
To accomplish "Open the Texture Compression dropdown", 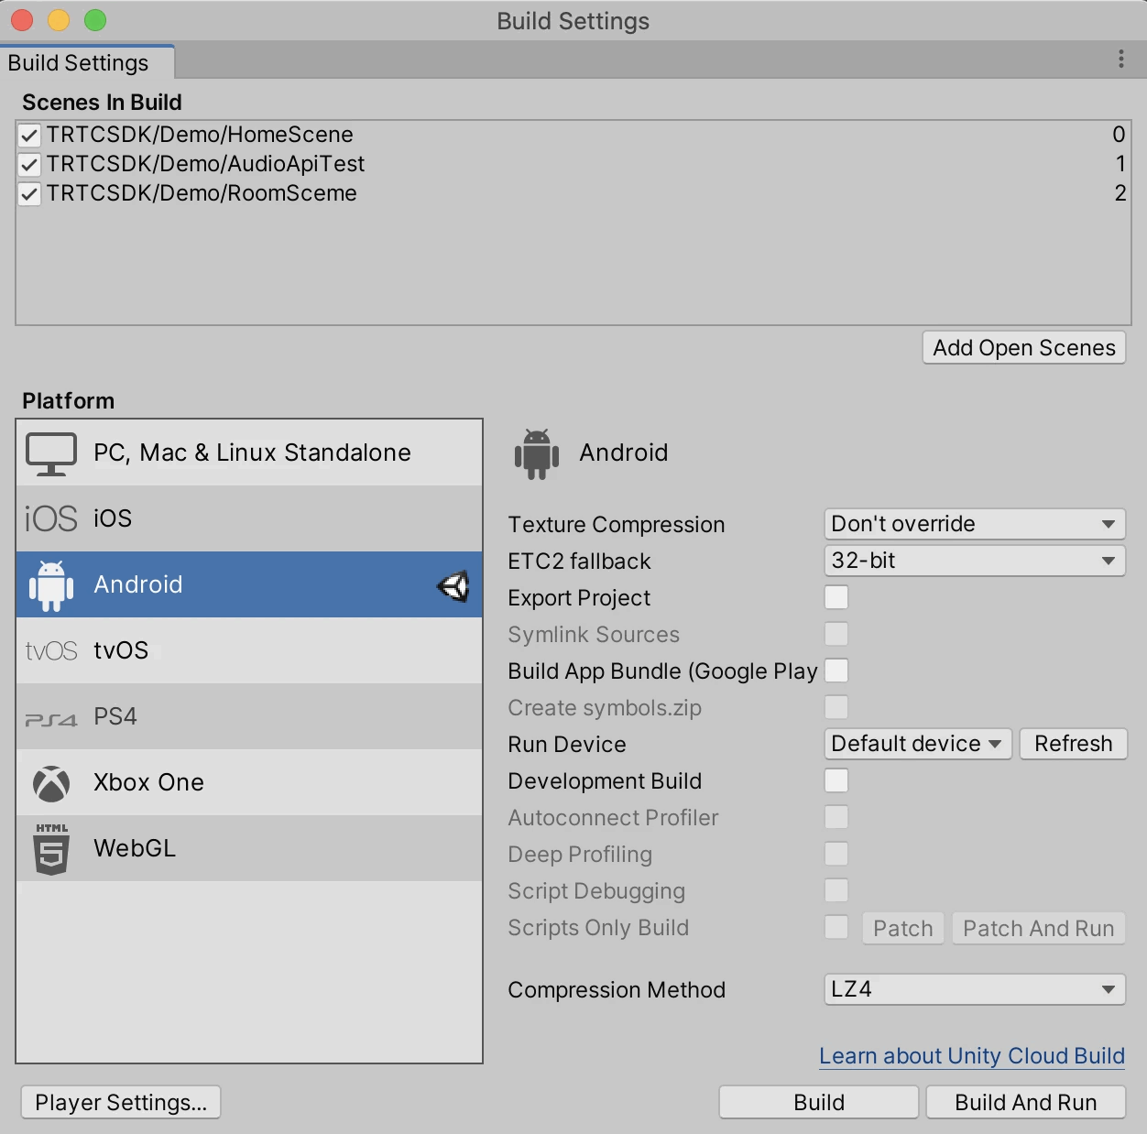I will [x=975, y=524].
